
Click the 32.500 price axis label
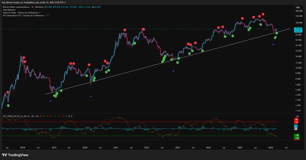click(x=298, y=45)
